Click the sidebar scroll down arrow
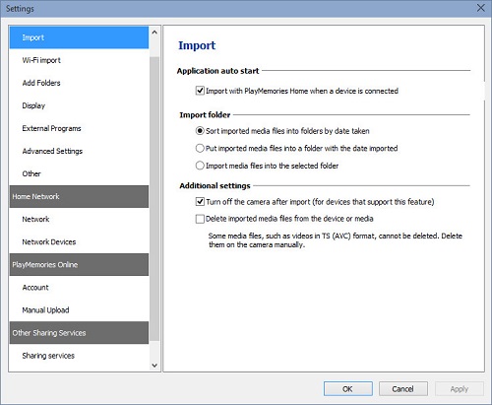 pyautogui.click(x=154, y=366)
